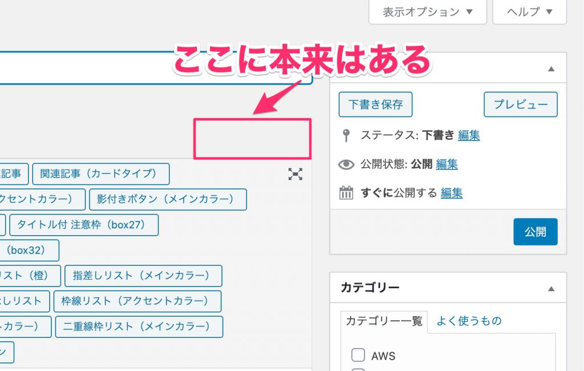Click the プレビュー button
The image size is (584, 371).
point(520,104)
